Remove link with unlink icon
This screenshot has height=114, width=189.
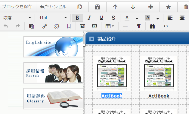coord(57,26)
